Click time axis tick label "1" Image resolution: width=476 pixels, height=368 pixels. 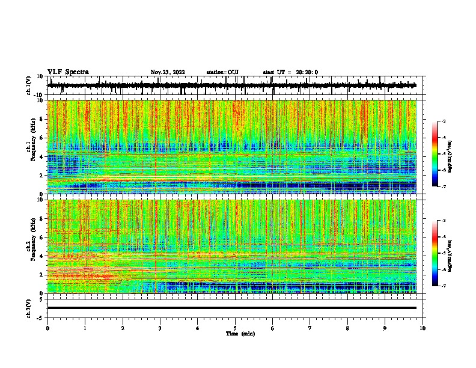[x=85, y=328]
